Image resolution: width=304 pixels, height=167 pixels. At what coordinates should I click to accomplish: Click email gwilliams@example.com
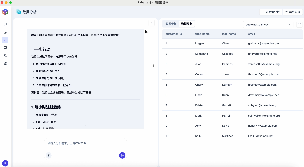(263, 43)
